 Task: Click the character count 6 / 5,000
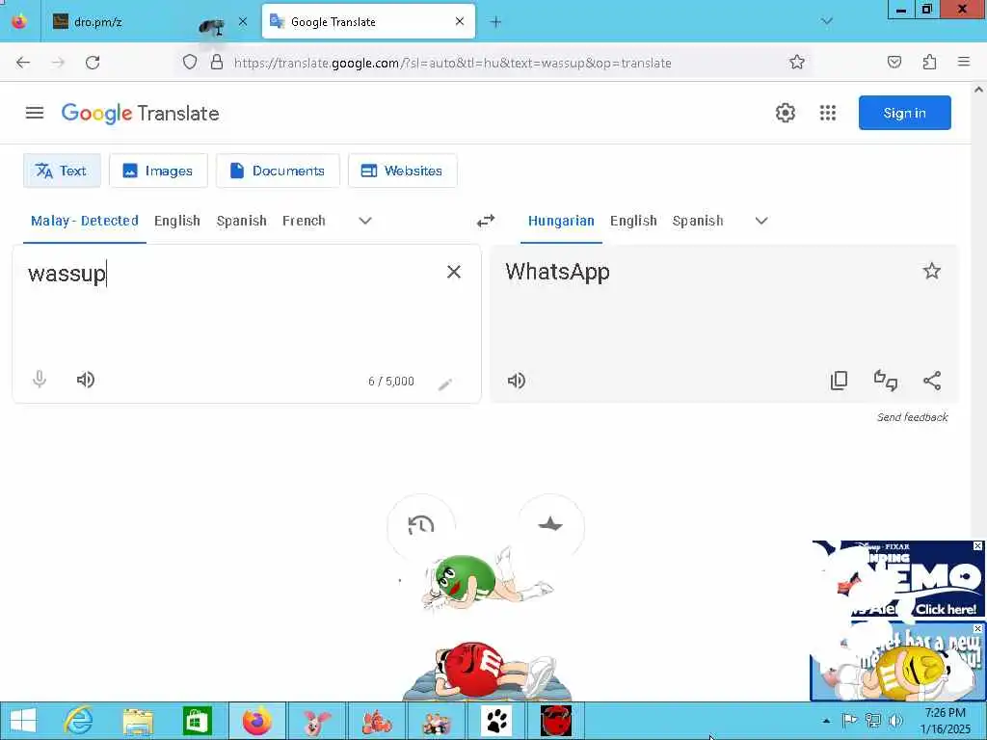pos(391,382)
